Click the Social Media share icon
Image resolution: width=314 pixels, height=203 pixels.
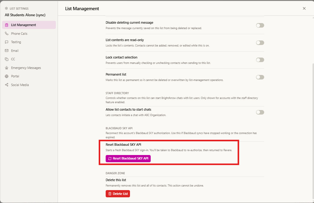7,85
